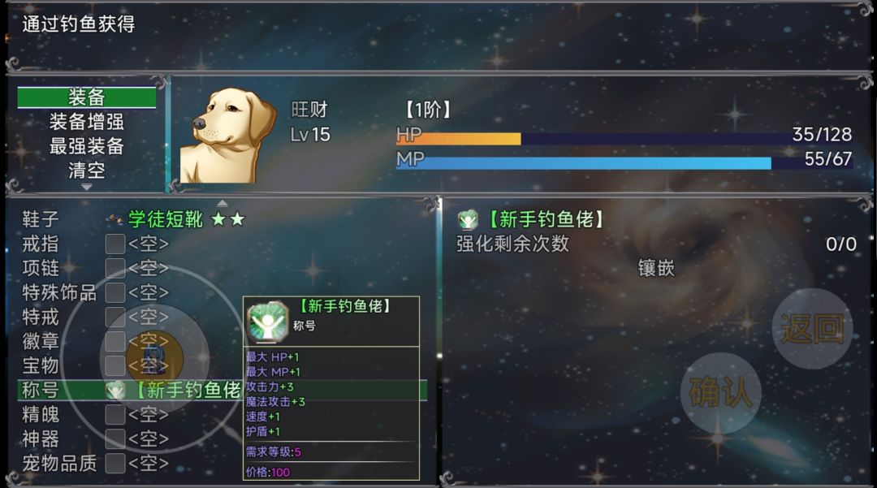The width and height of the screenshot is (877, 488).
Task: Tap the round 确认 confirm button
Action: pos(721,393)
